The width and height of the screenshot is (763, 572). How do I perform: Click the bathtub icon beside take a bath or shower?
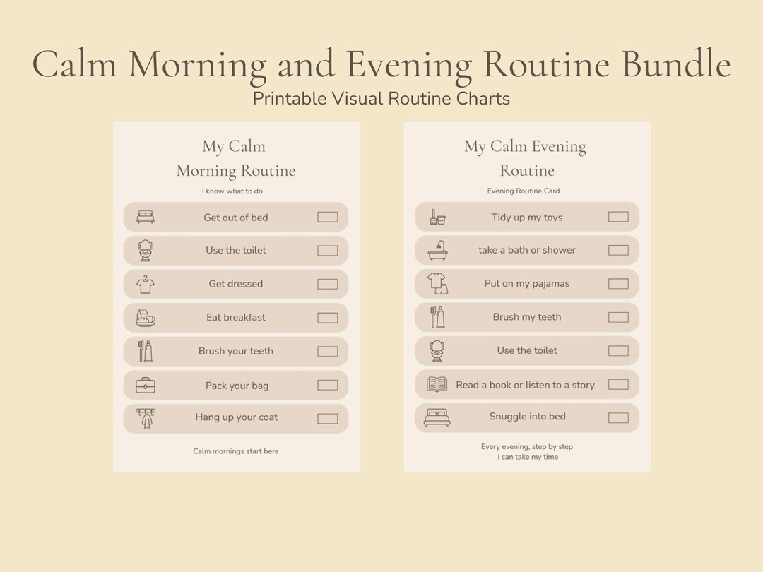(x=437, y=250)
